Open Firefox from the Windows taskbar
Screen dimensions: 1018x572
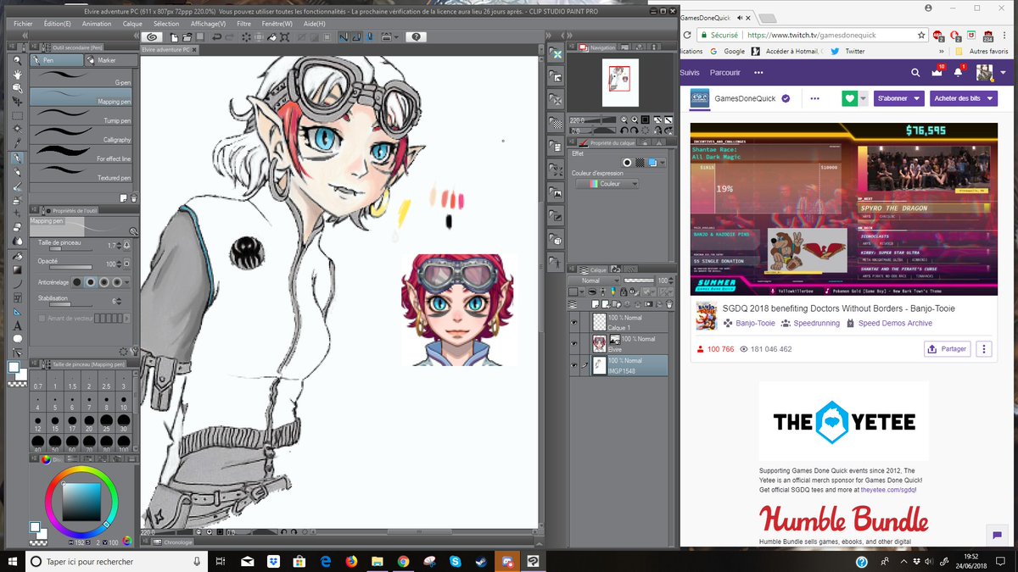click(x=351, y=561)
